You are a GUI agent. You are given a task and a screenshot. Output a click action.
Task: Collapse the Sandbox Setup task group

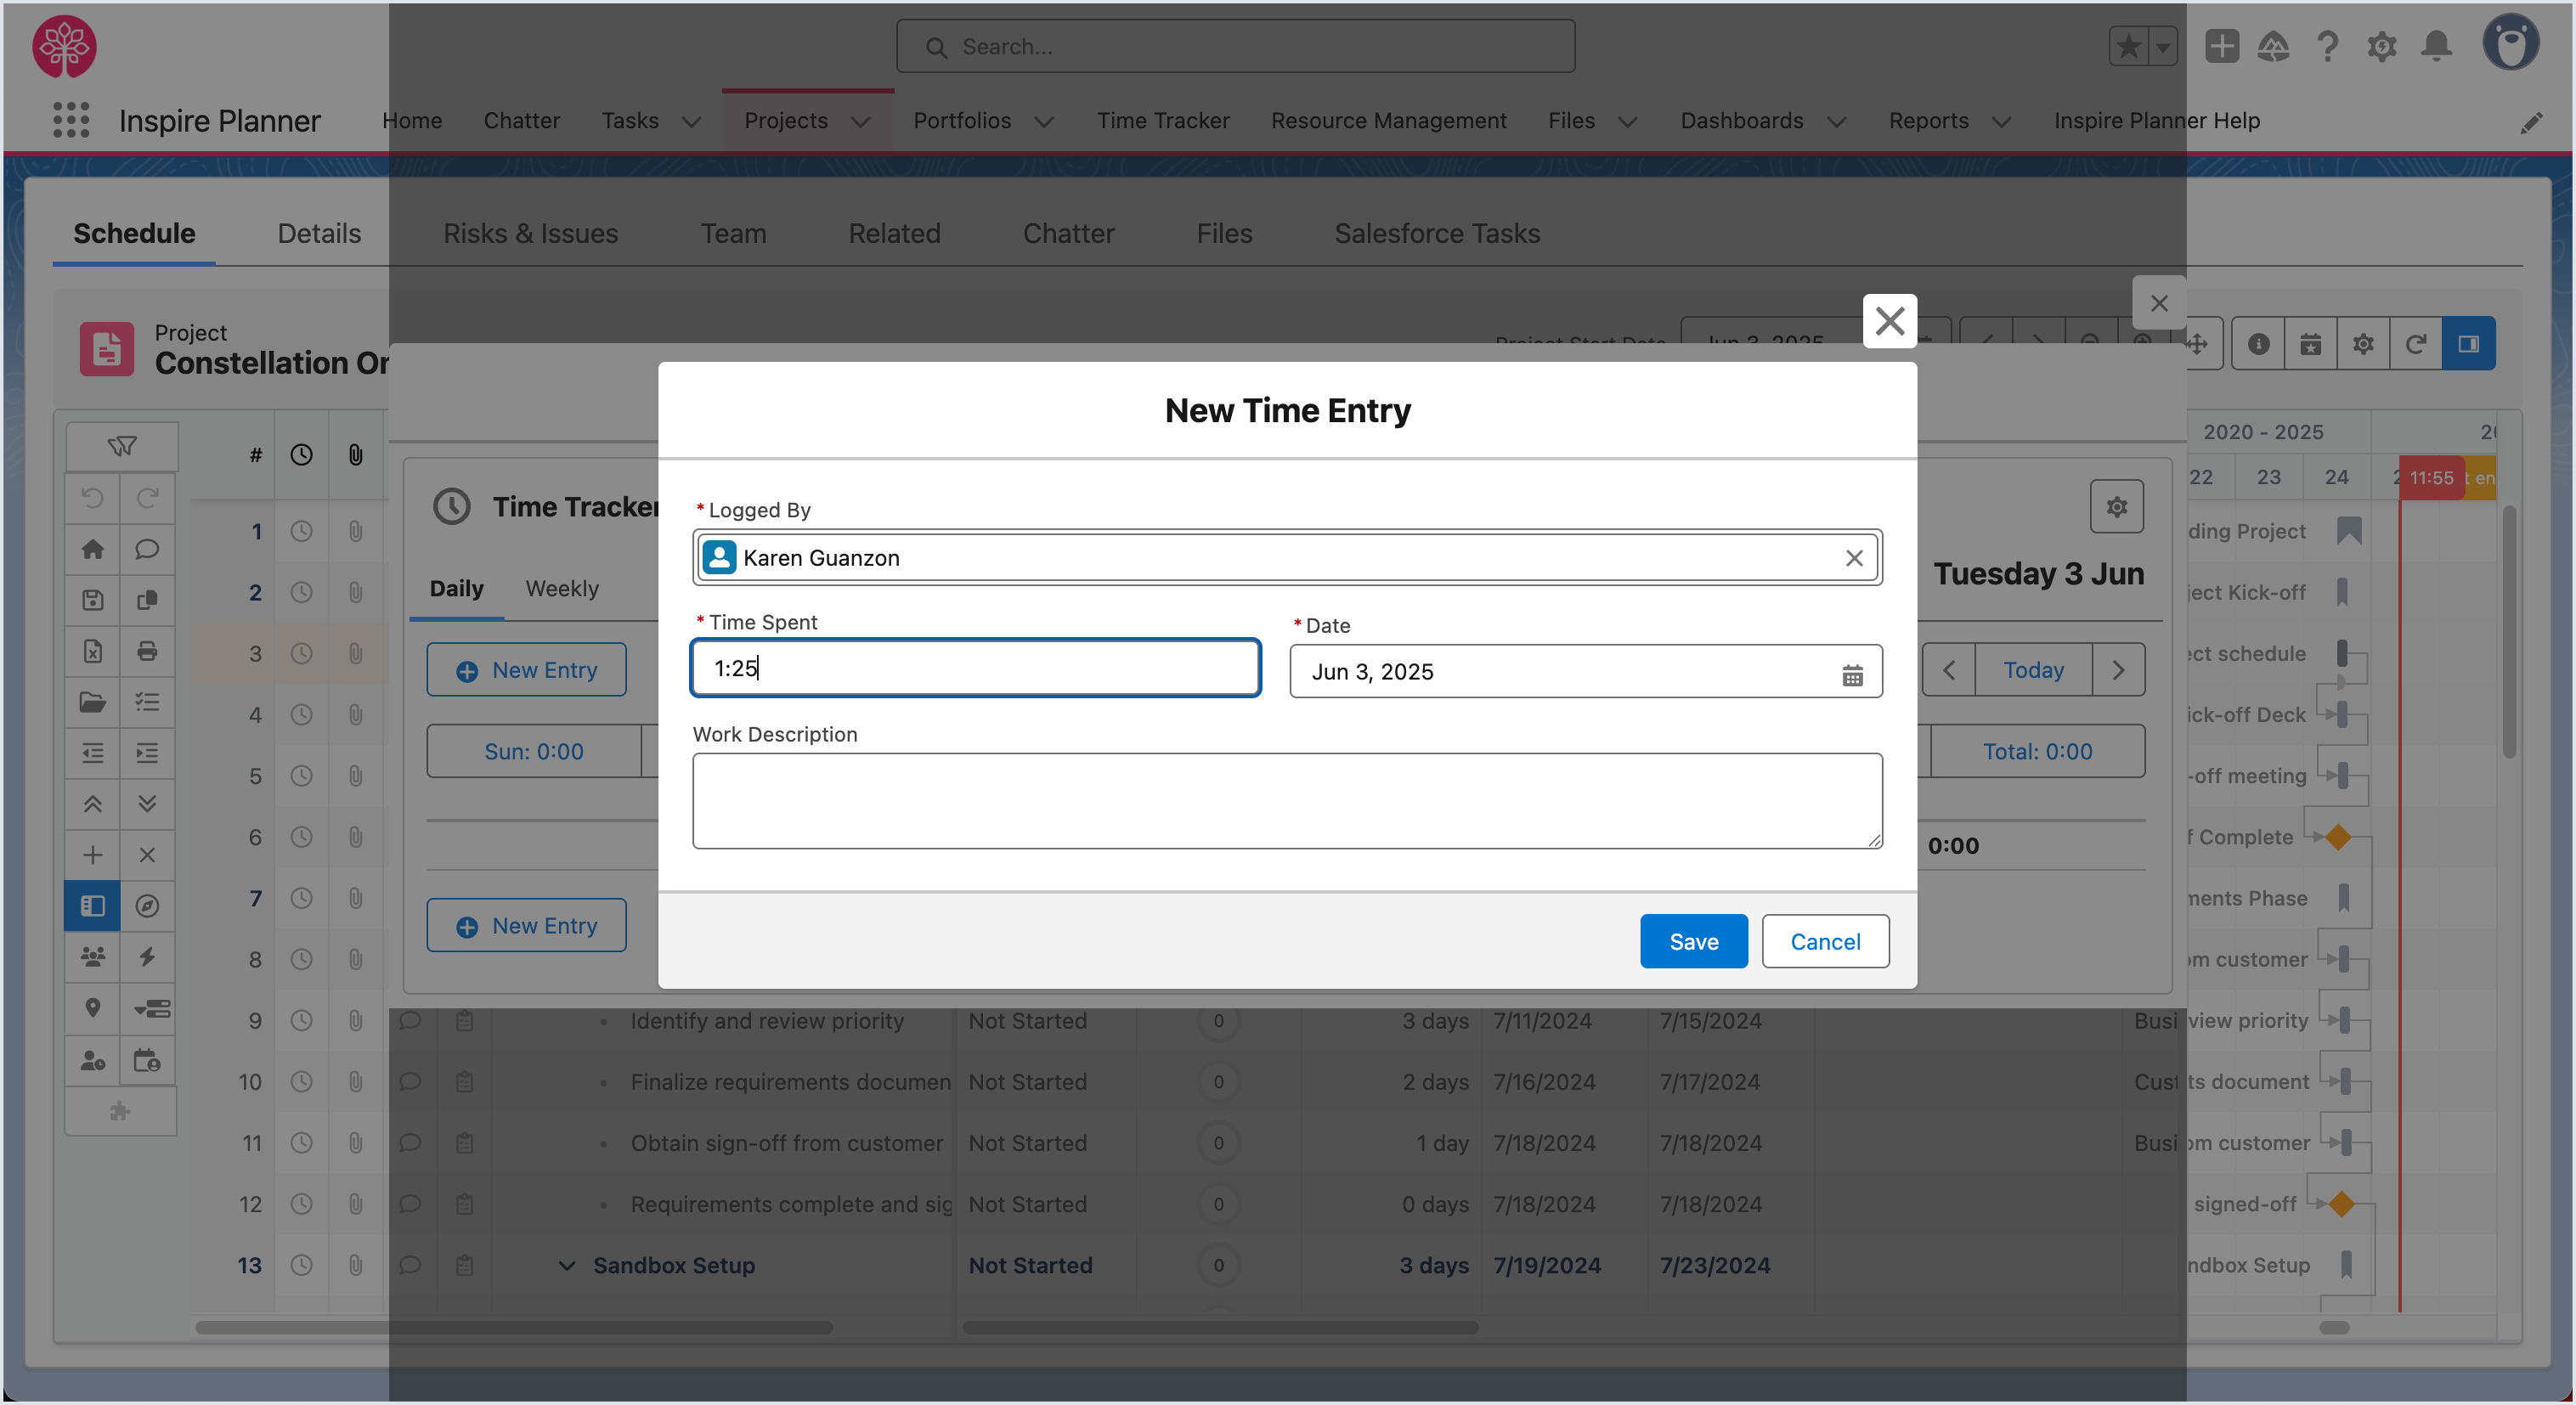566,1266
